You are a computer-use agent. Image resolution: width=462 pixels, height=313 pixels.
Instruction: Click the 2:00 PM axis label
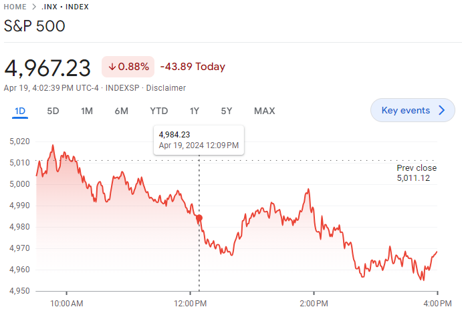[314, 304]
